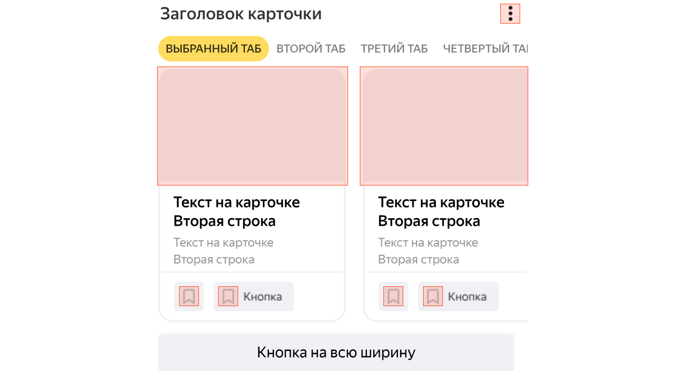Image resolution: width=673 pixels, height=378 pixels.
Task: Go to the Четвертый таб tab
Action: click(x=485, y=49)
